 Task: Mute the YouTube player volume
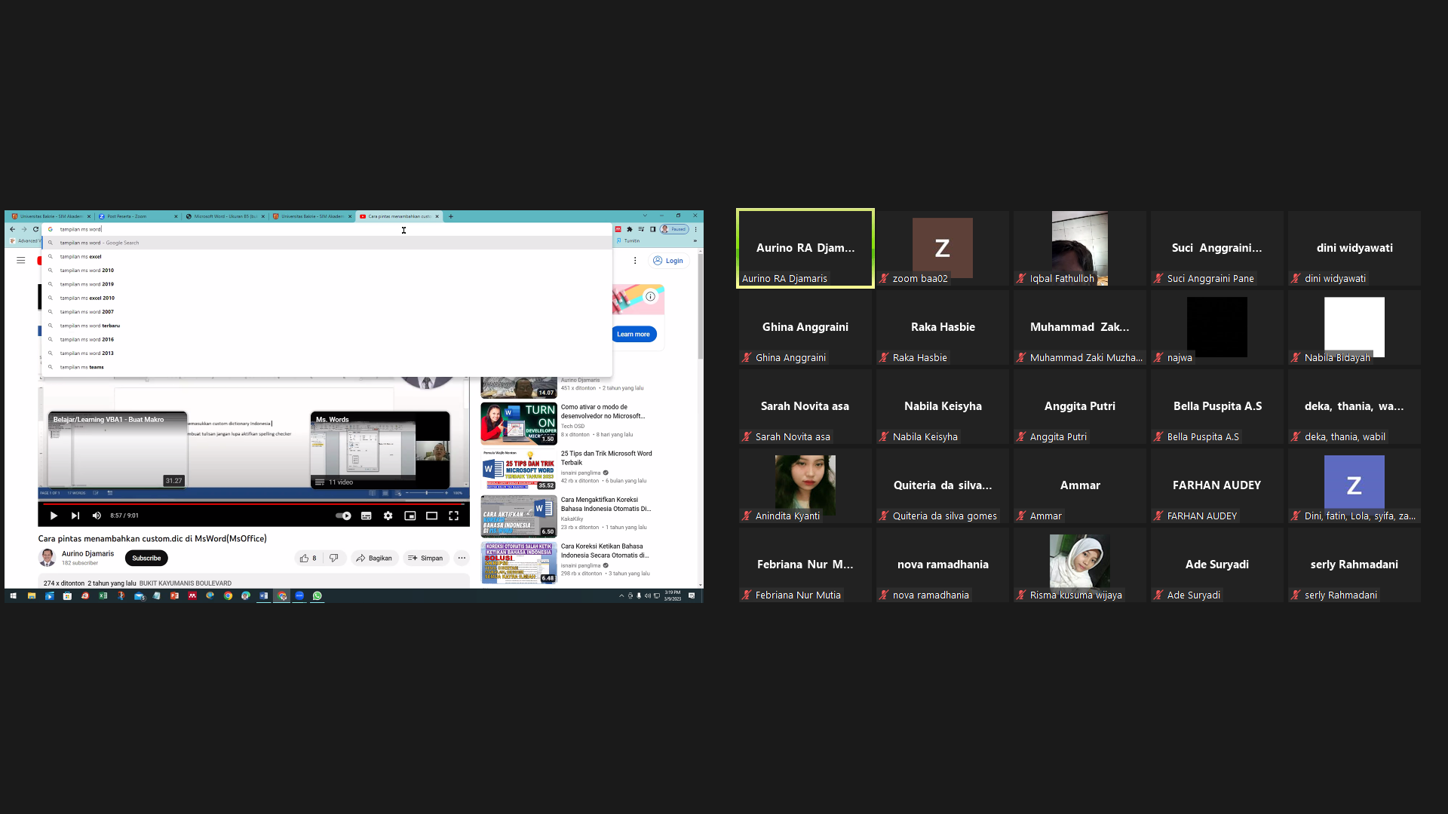point(97,516)
